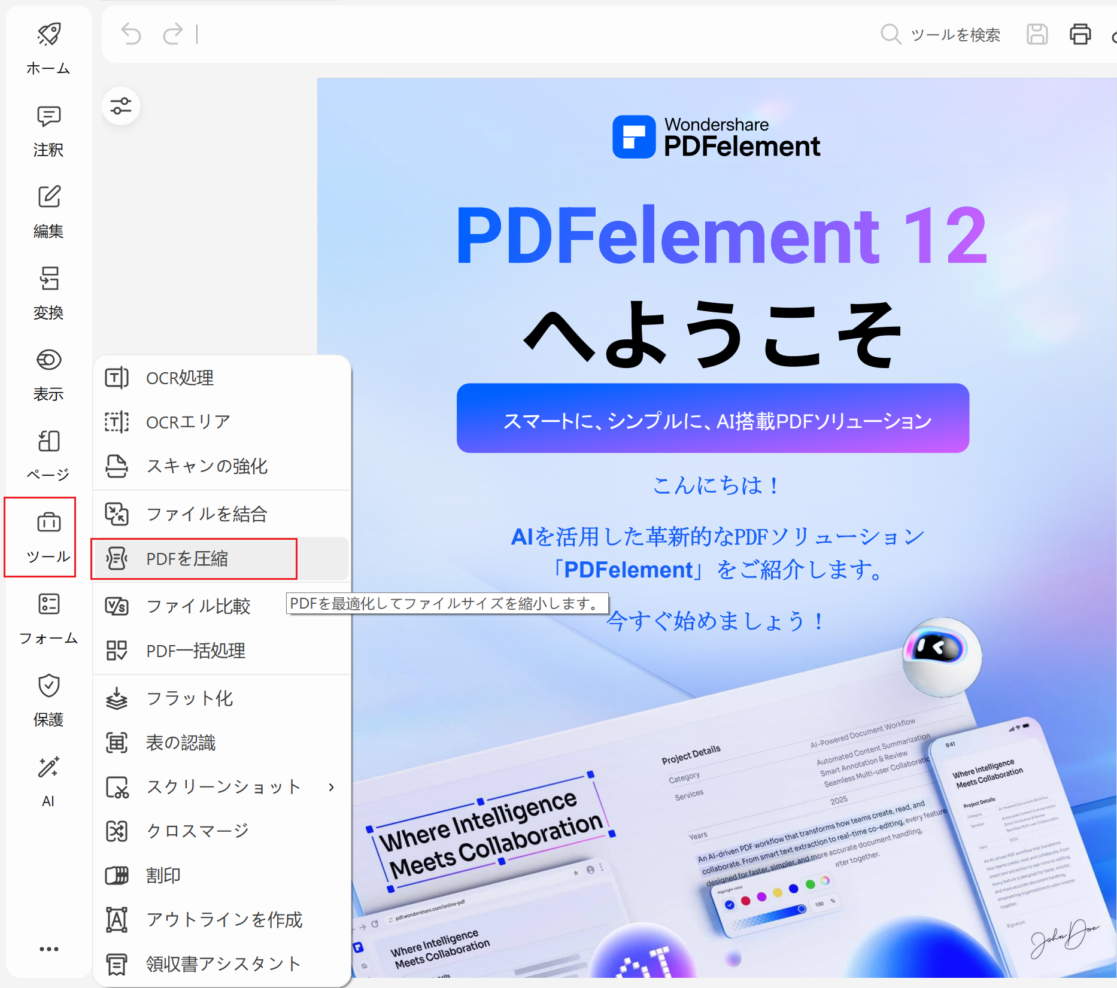This screenshot has height=988, width=1117.
Task: Open the 編集 (Edit) sidebar tab
Action: point(48,212)
